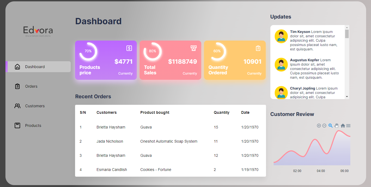Activate the hand panning tool
Screen dimensions: 371x187
tap(336, 125)
